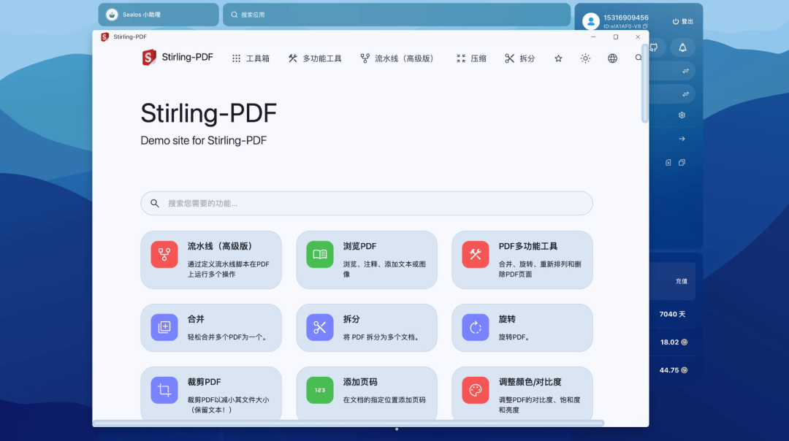Click the phone number 15316909456
This screenshot has height=441, width=789.
[626, 18]
